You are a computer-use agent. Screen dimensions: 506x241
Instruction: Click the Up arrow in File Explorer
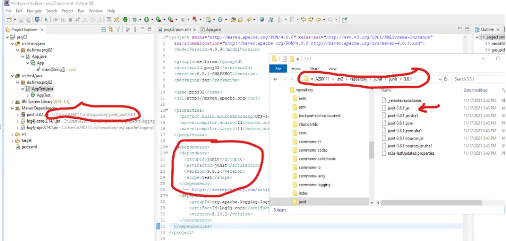[299, 79]
